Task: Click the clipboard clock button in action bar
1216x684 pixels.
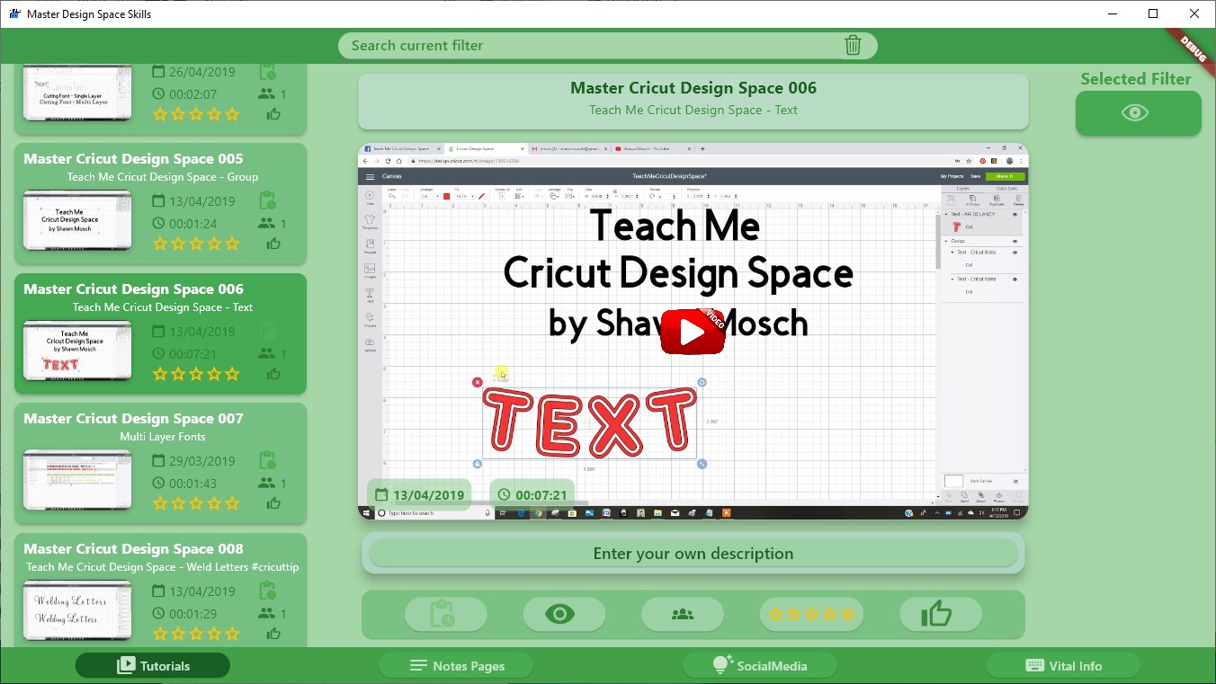Action: point(444,615)
